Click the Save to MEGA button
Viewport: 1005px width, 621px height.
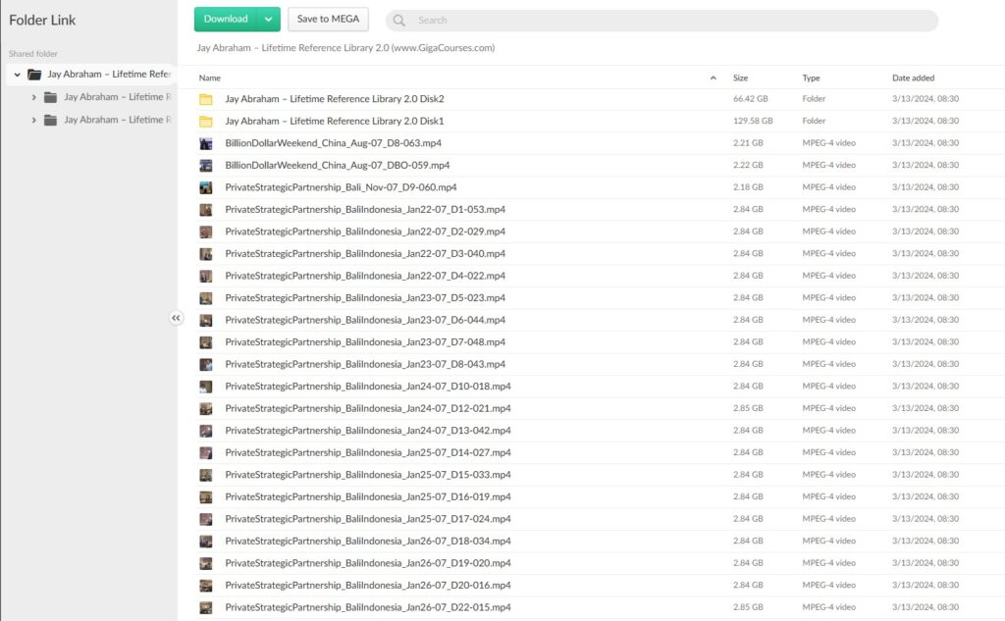click(x=328, y=19)
